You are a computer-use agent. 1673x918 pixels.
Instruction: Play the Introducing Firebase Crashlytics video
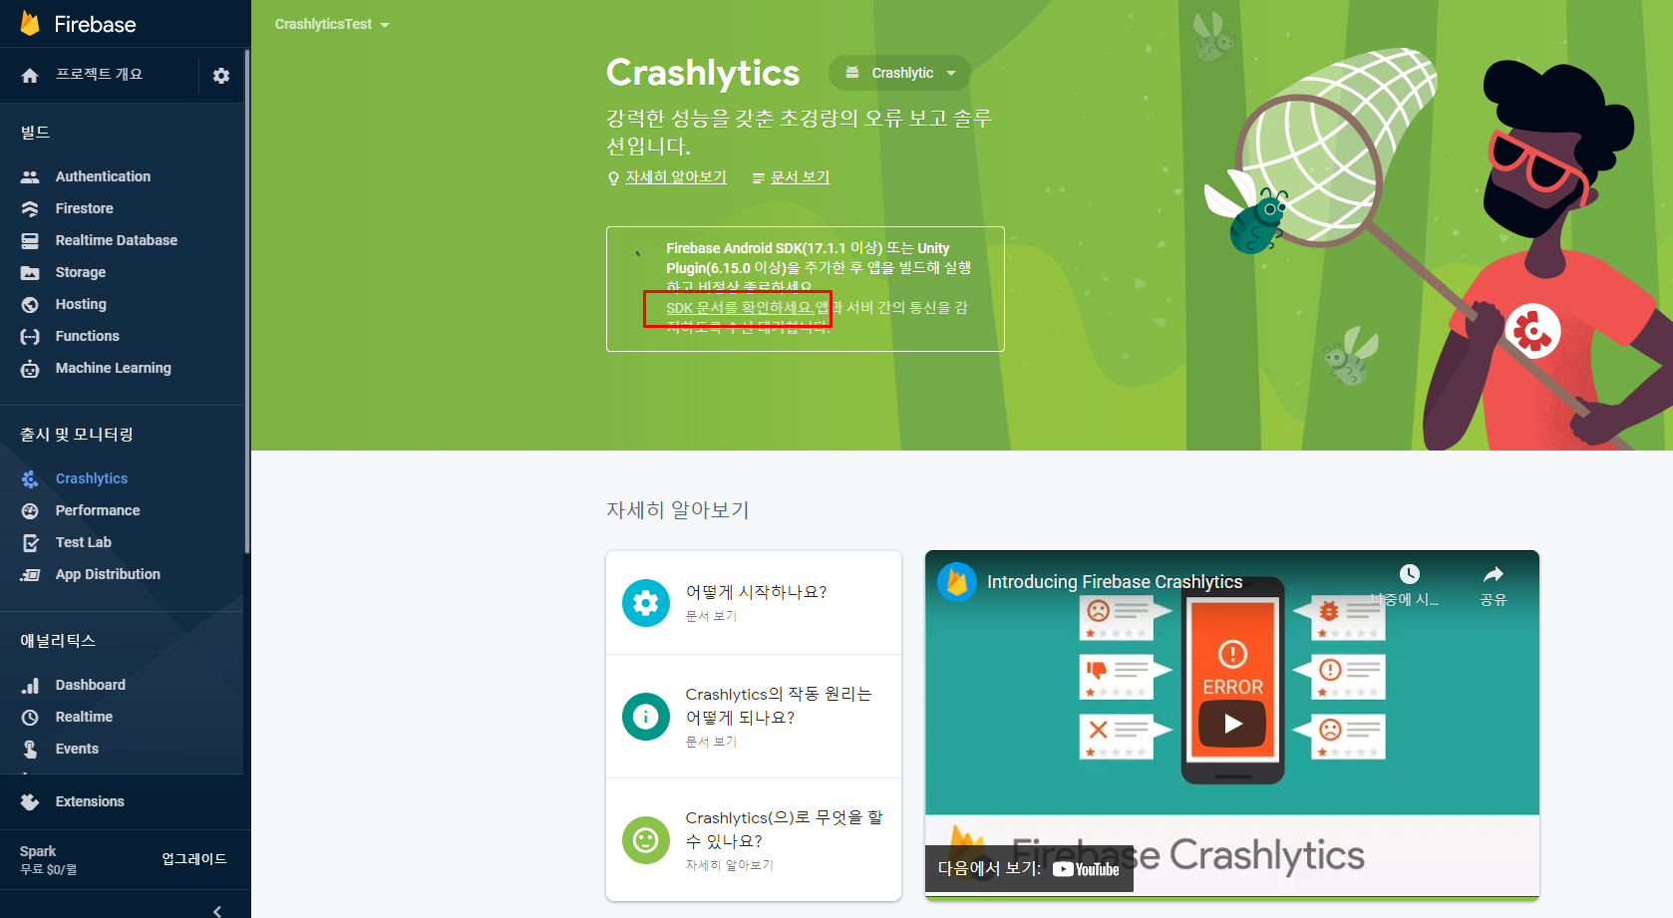coord(1232,724)
